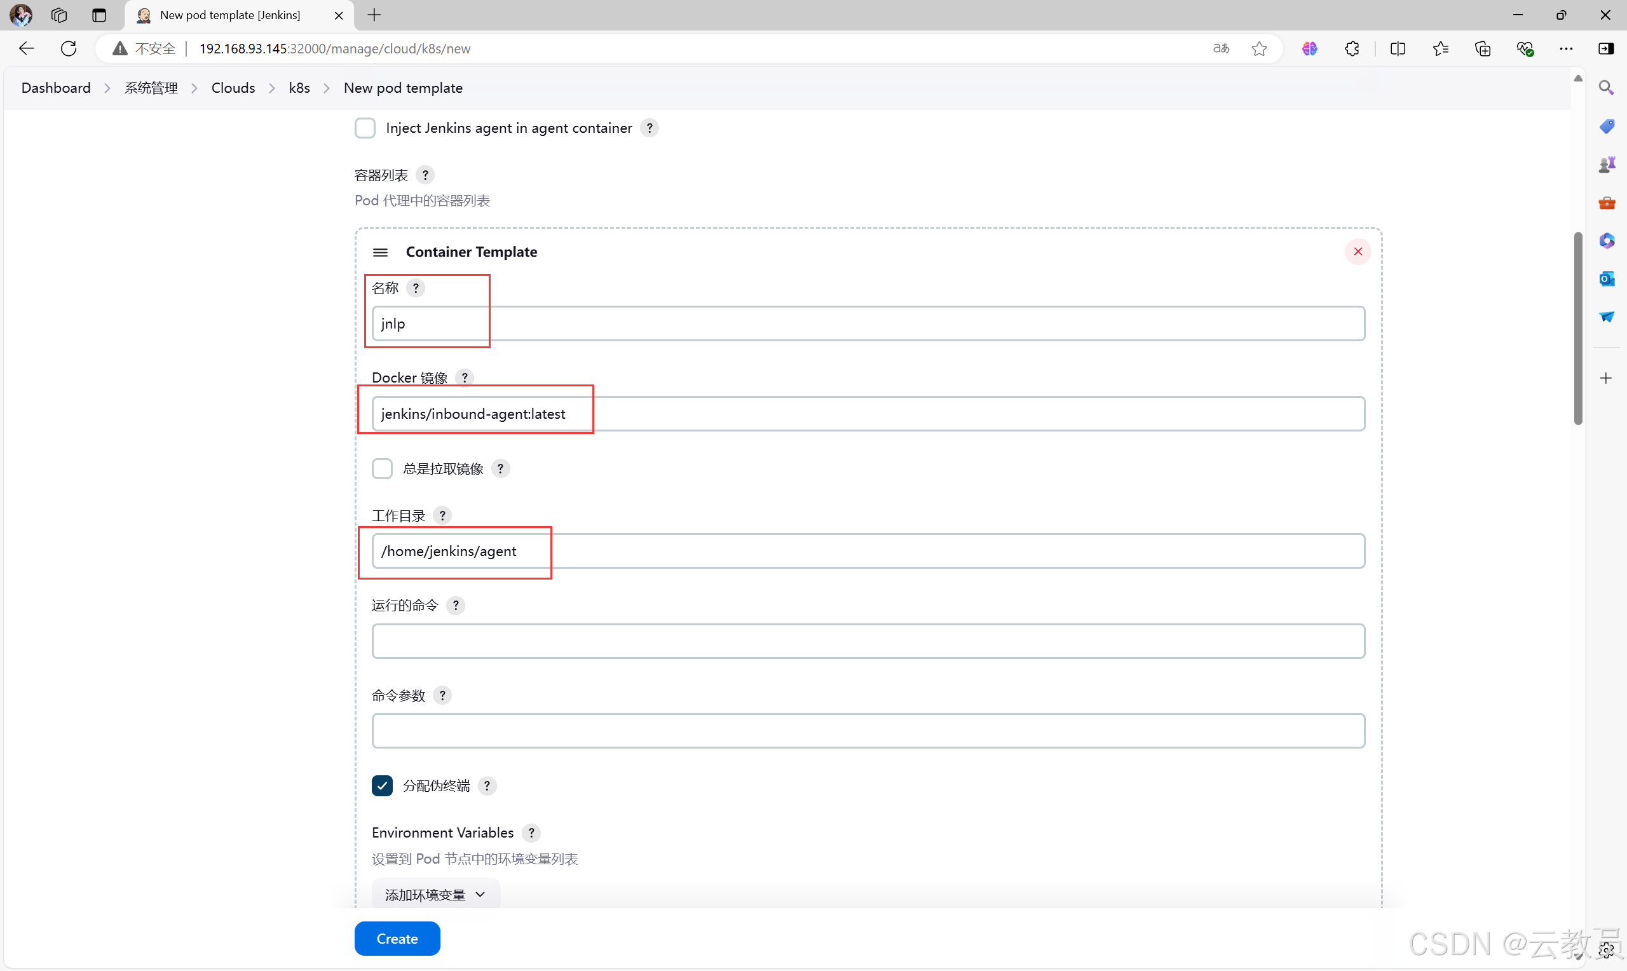Open help for 分配伪终端 option

coord(487,786)
